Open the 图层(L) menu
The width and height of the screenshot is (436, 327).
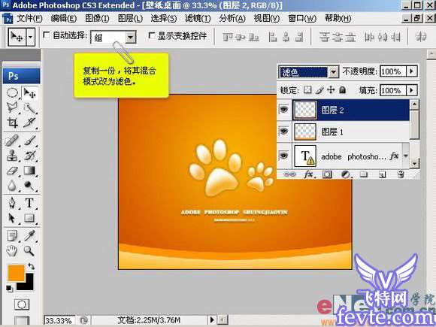(x=130, y=18)
